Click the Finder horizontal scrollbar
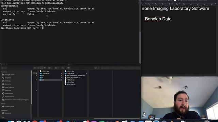Viewport: 218px width, 122px height. click(116, 118)
